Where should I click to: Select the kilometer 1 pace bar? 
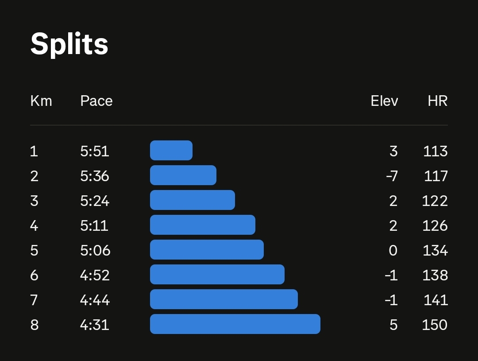171,151
